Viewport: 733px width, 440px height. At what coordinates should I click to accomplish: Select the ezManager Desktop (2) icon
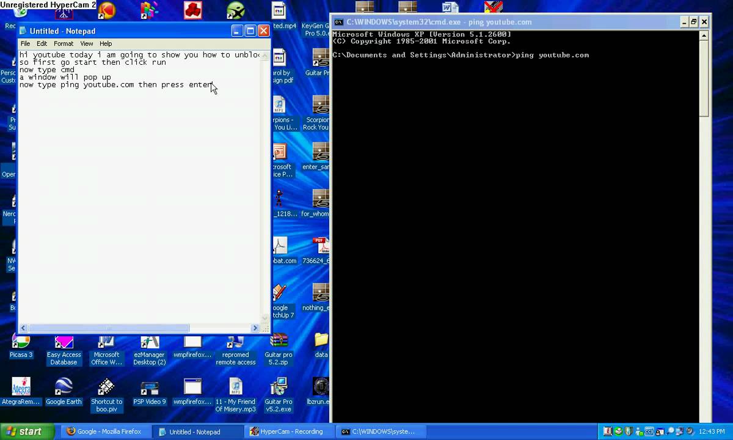[x=150, y=350]
